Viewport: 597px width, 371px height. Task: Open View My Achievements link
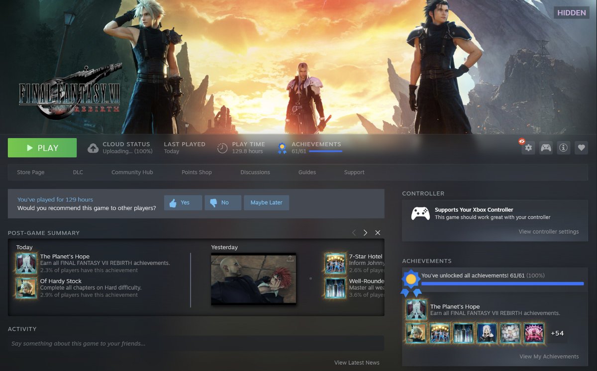pyautogui.click(x=549, y=357)
